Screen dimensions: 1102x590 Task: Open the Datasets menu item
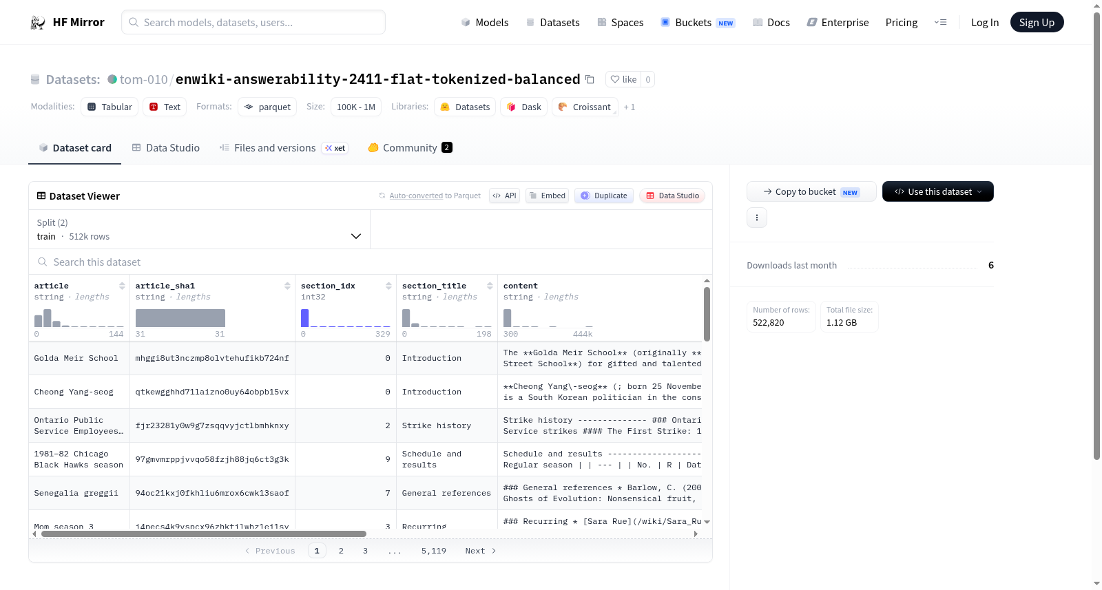pos(553,23)
